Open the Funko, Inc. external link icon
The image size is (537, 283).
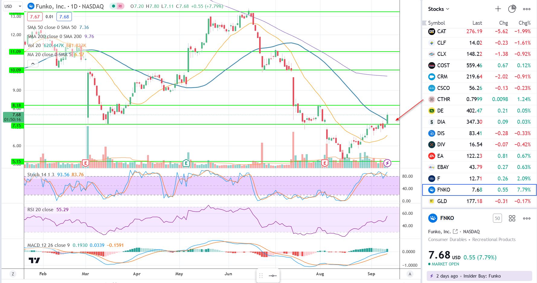click(x=455, y=231)
